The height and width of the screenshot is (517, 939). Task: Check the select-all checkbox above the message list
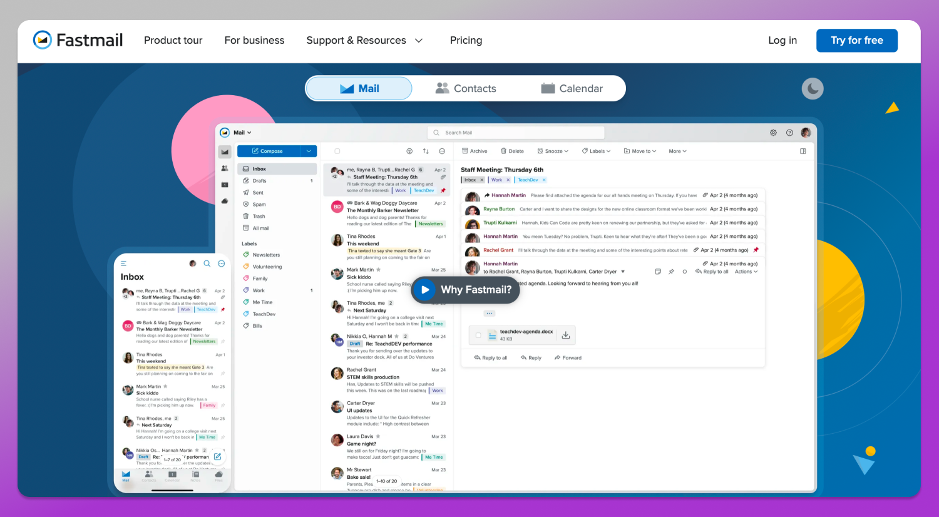tap(337, 151)
